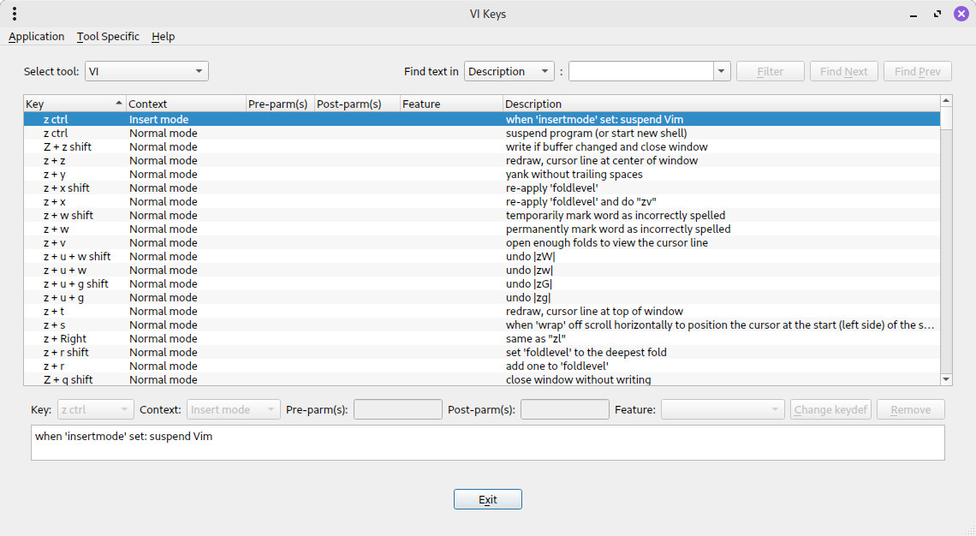Sort by the Pre-parm(s) column header
Image resolution: width=976 pixels, height=536 pixels.
(280, 104)
